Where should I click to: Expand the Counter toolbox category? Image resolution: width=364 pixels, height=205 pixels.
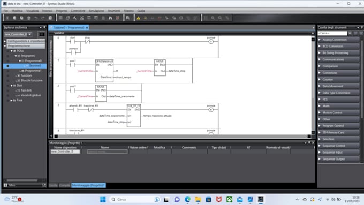click(x=338, y=79)
